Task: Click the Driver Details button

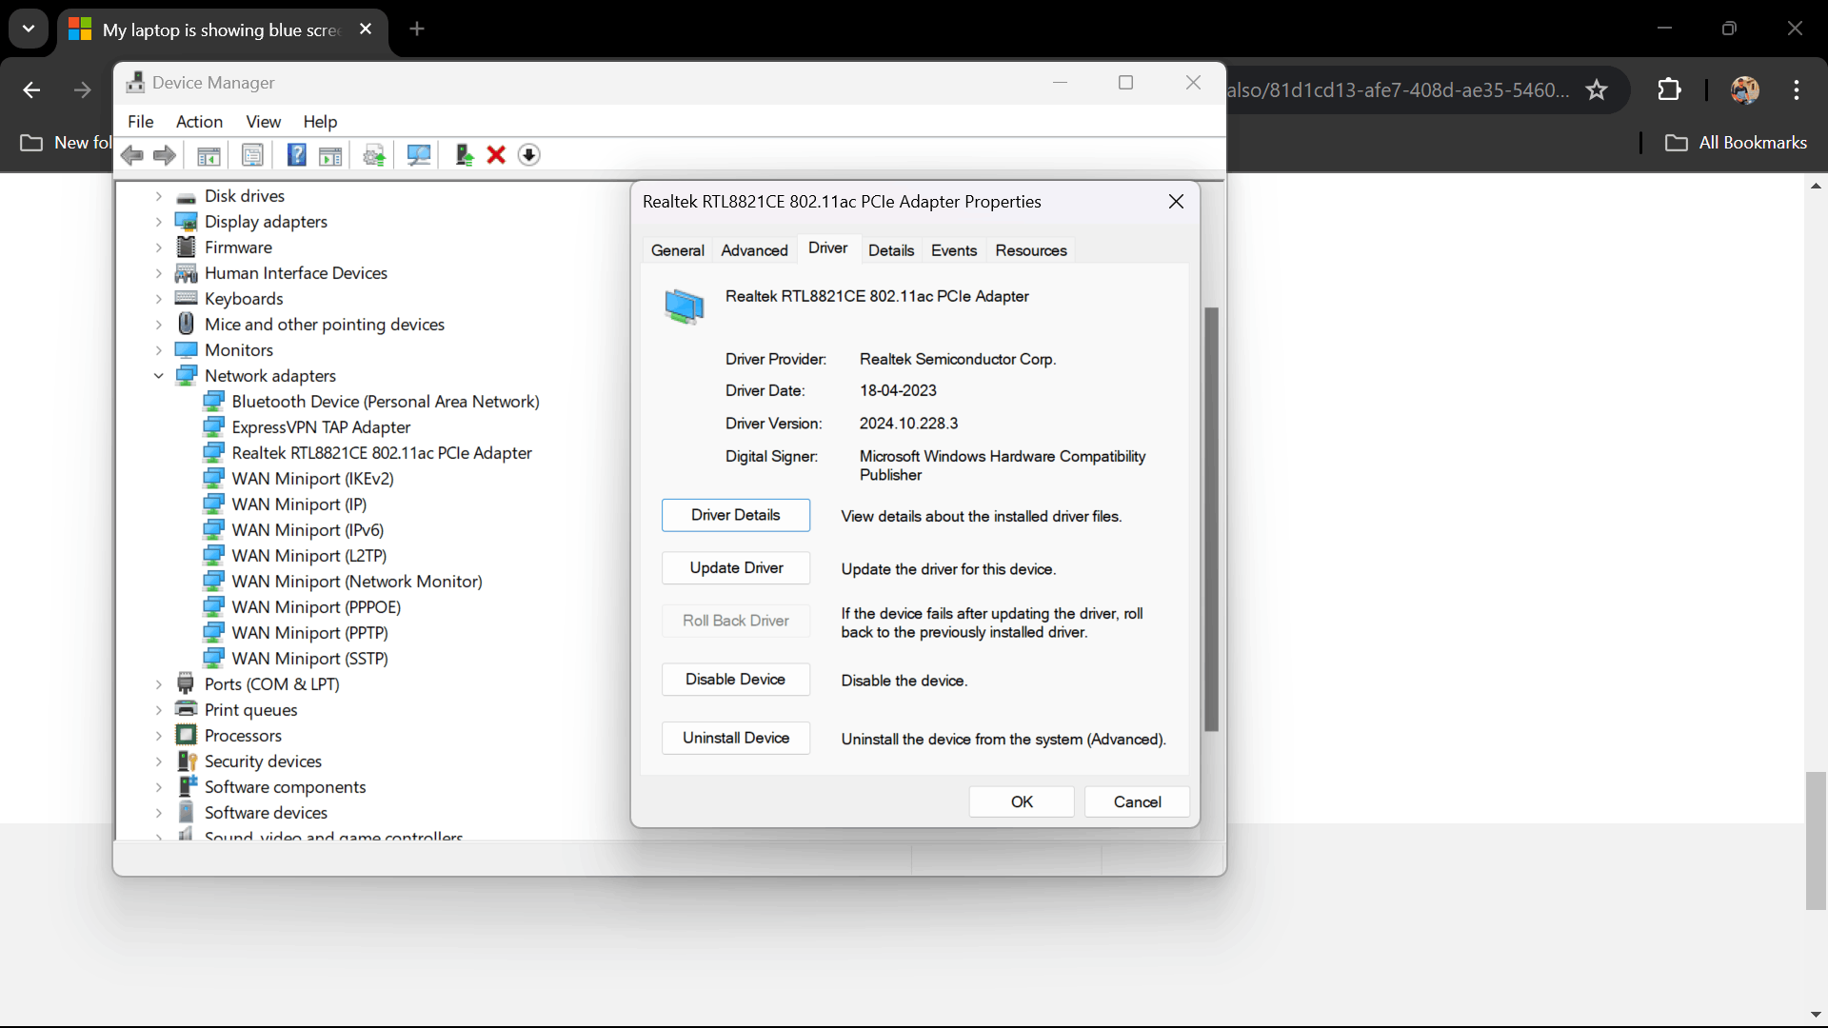Action: point(736,515)
